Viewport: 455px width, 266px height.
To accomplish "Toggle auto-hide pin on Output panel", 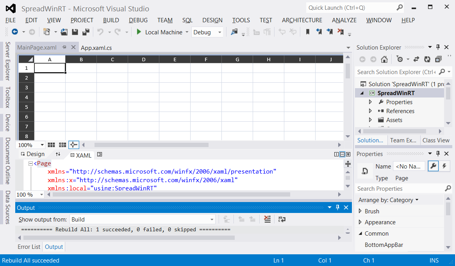I will pos(337,207).
